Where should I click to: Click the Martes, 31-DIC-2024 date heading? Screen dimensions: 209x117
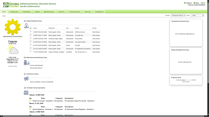[x=36, y=103]
